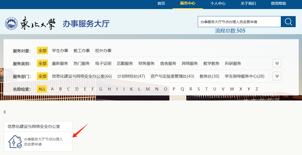Open 关于我们 in top navigation
The width and height of the screenshot is (302, 155).
248,4
